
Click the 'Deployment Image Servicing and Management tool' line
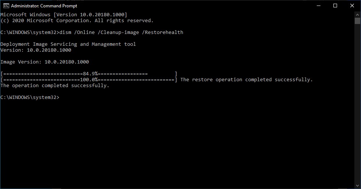(x=68, y=44)
